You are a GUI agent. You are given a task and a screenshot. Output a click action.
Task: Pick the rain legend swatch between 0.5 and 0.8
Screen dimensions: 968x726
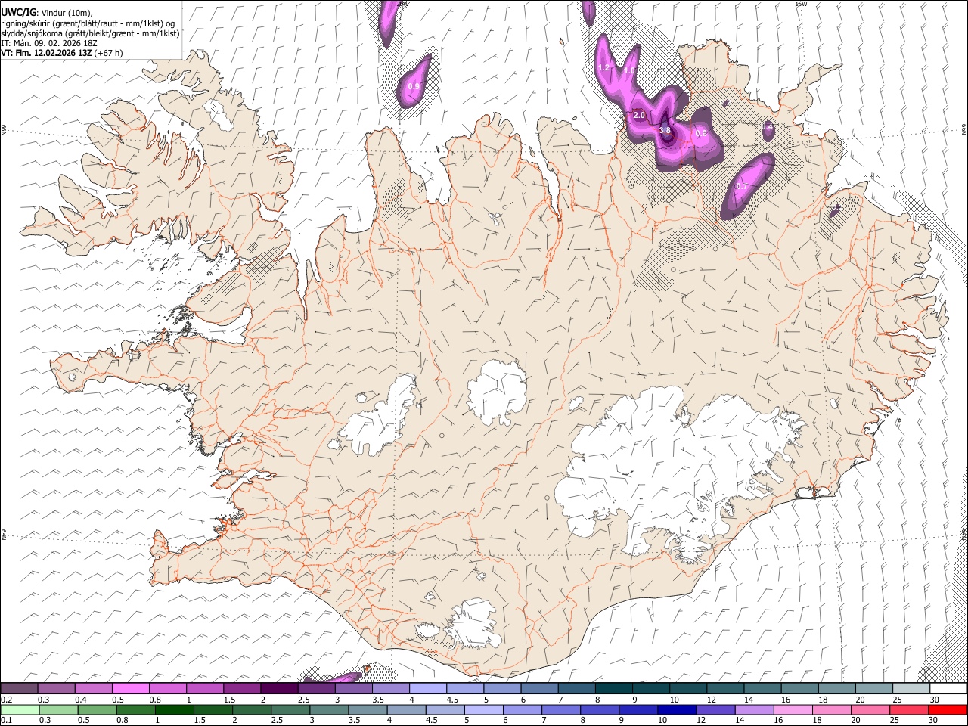point(97,710)
